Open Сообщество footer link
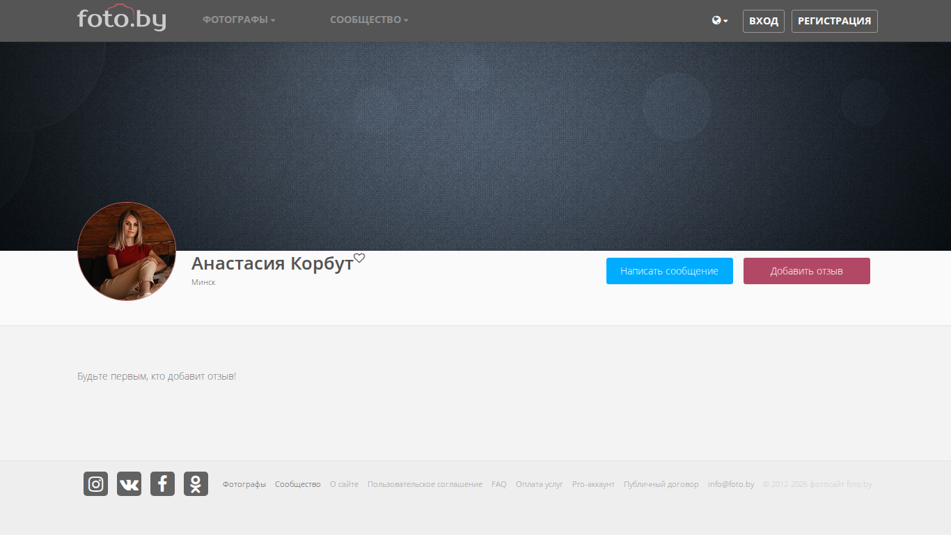Screen dimensions: 951x535 [x=298, y=484]
